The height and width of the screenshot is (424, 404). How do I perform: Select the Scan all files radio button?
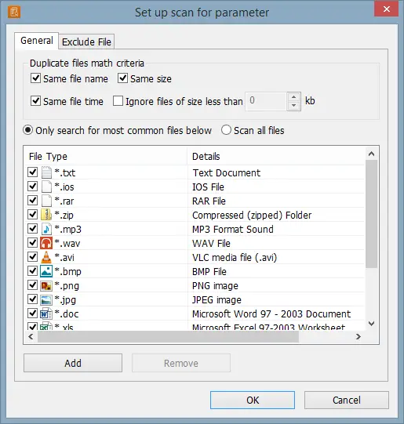226,130
